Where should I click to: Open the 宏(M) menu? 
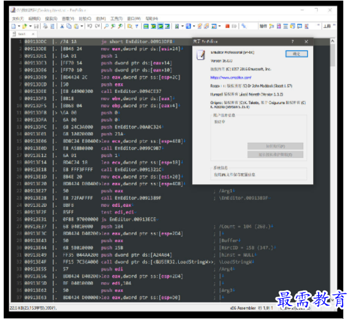(x=101, y=18)
